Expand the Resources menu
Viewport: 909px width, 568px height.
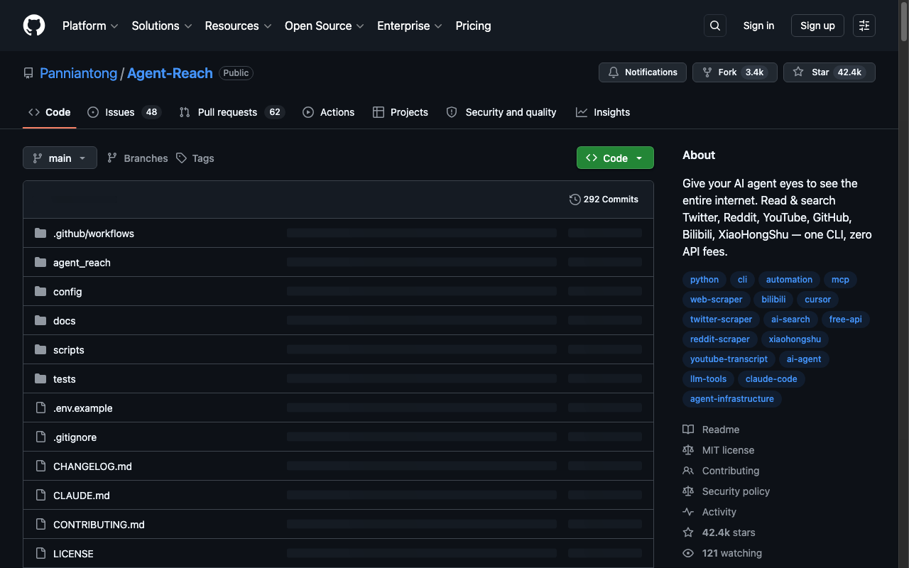239,26
